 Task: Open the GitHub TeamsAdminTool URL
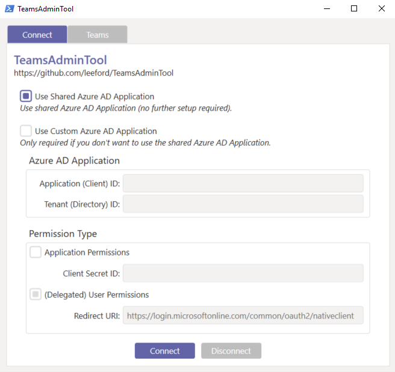(93, 73)
